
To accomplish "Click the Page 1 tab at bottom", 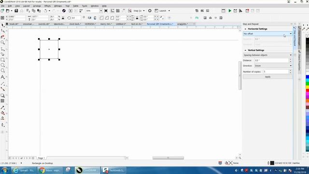I will pos(42,158).
